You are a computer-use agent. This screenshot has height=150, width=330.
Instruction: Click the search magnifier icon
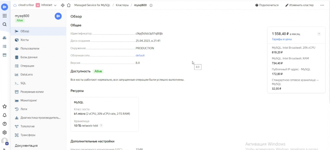click(5, 24)
